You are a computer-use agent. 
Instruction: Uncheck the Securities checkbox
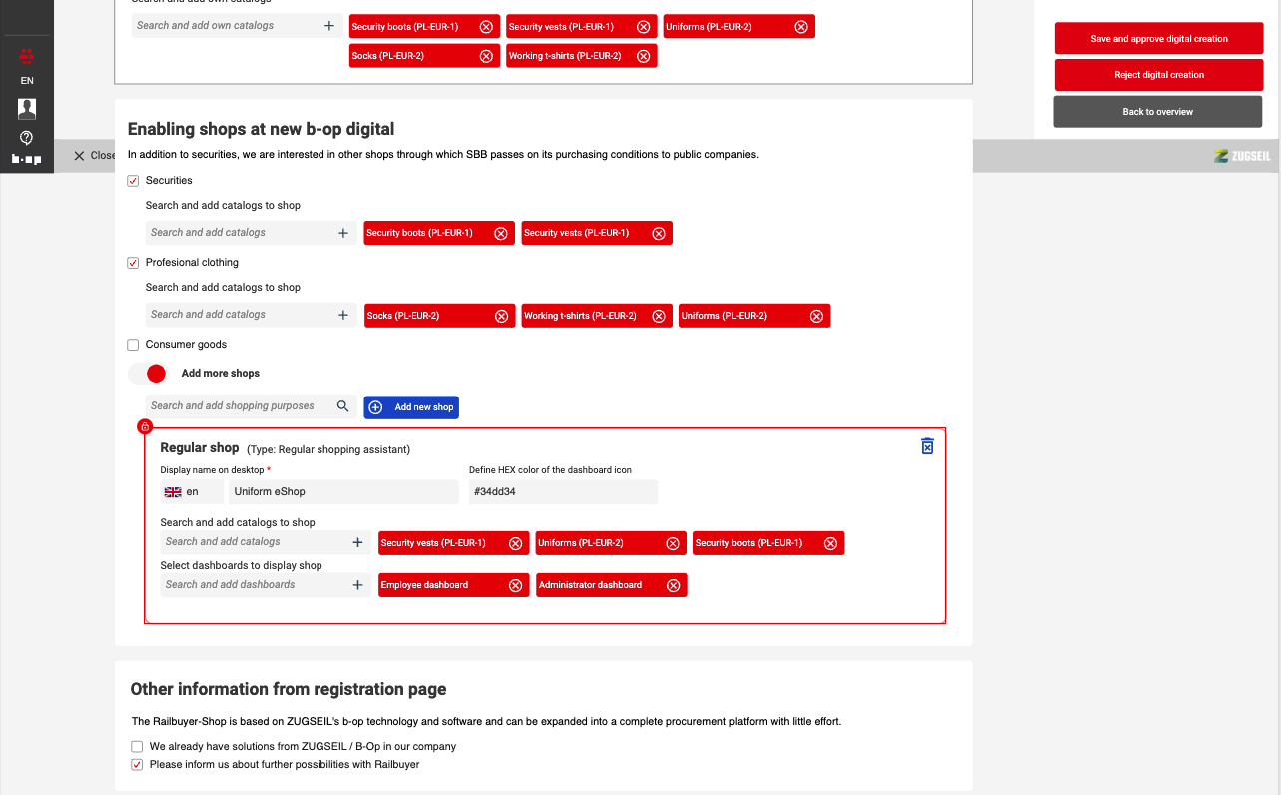point(133,181)
